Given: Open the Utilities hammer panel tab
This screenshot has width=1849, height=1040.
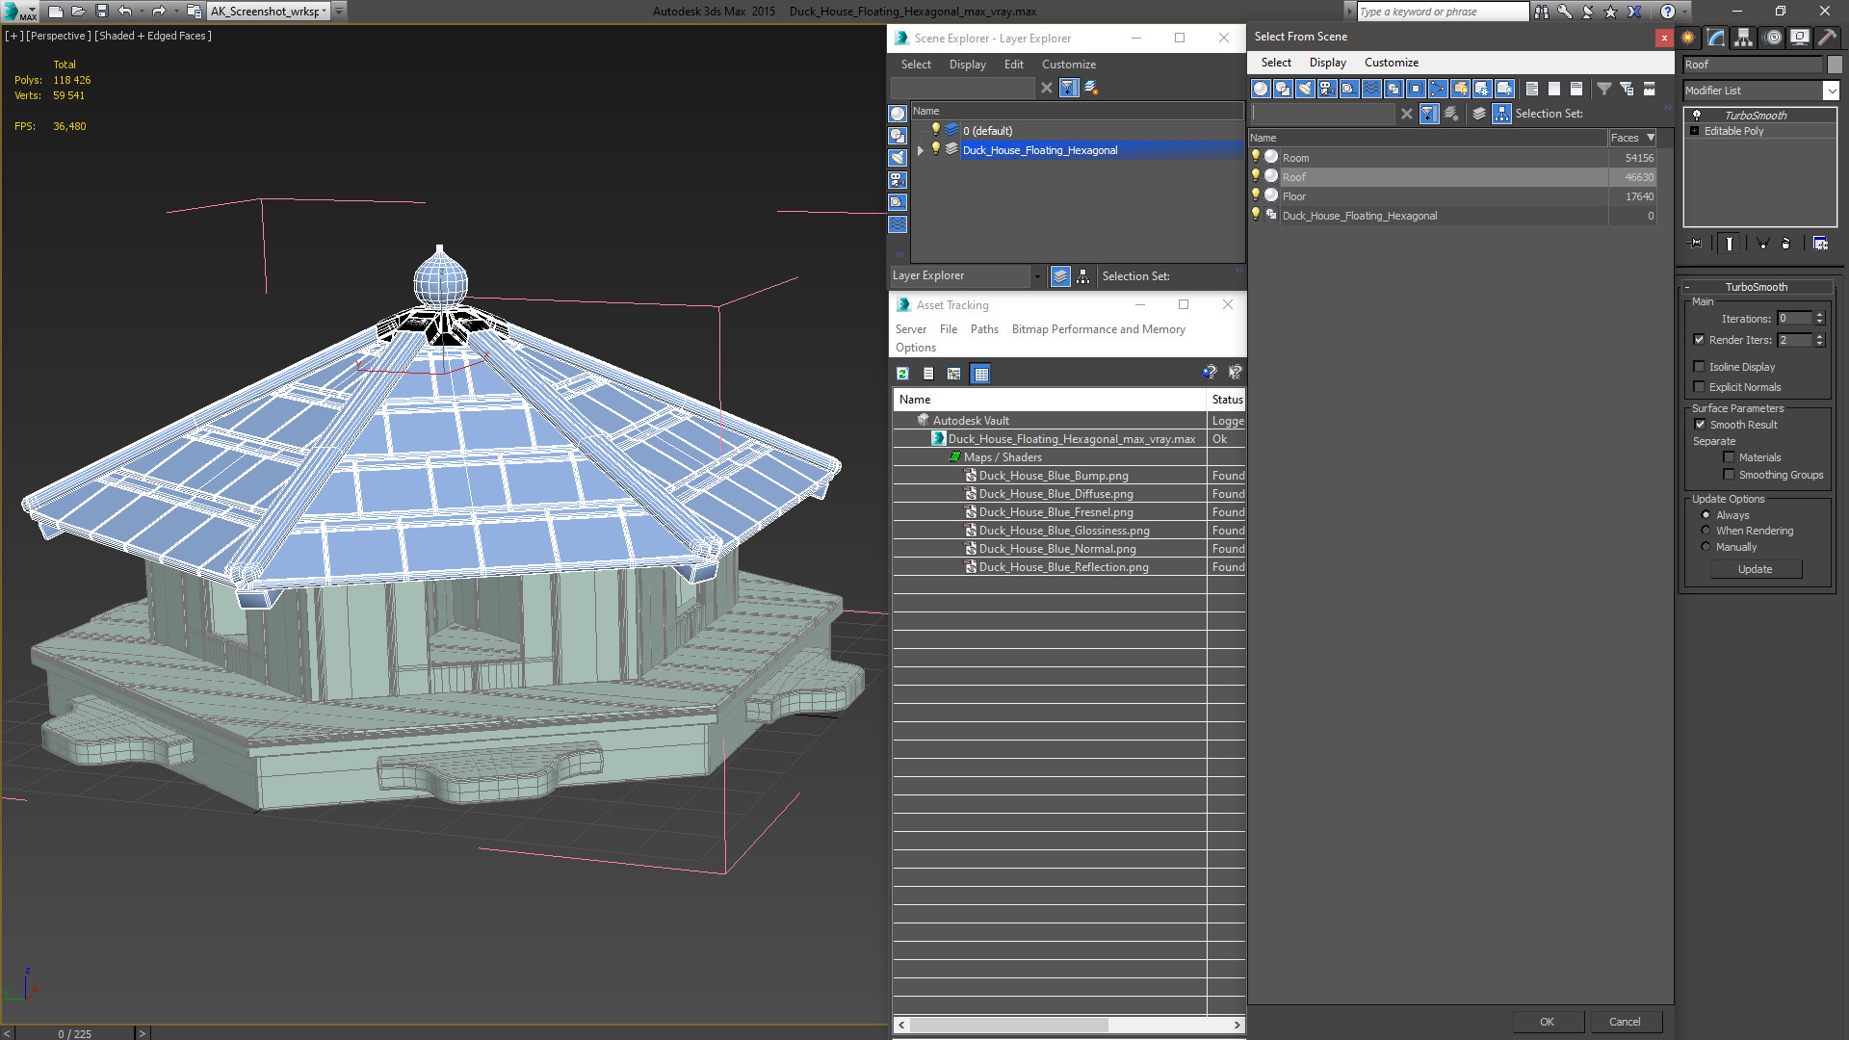Looking at the screenshot, I should tap(1827, 38).
